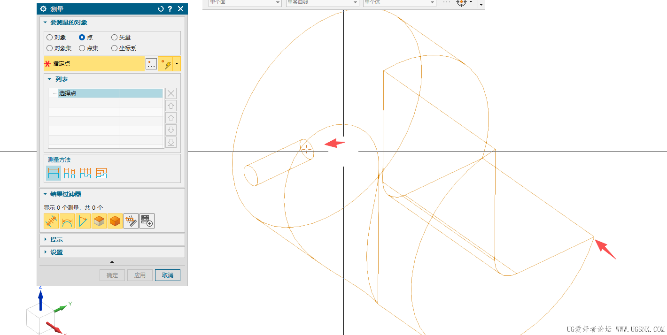The width and height of the screenshot is (667, 335).
Task: Select the second measurement method icon
Action: (70, 174)
